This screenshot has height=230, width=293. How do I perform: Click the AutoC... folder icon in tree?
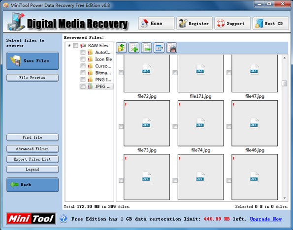tap(90, 52)
